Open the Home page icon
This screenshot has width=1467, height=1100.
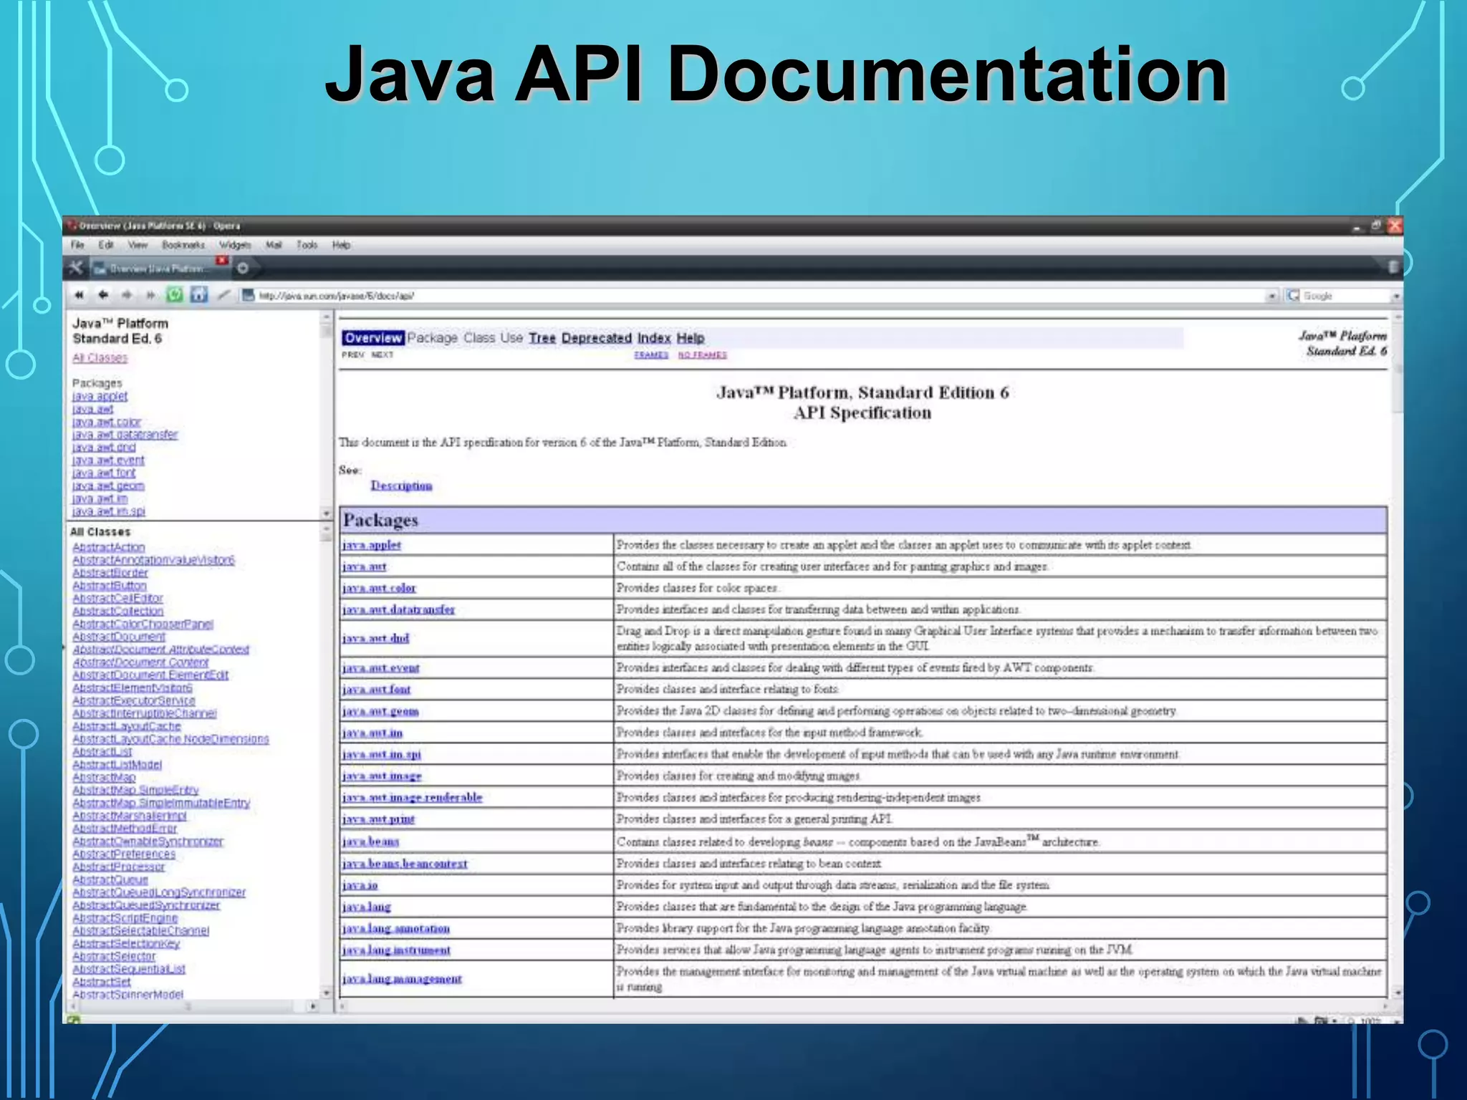199,294
